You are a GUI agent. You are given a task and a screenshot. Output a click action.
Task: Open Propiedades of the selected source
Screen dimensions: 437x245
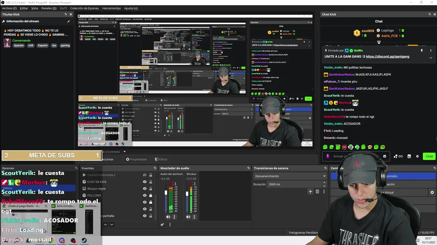(136, 159)
